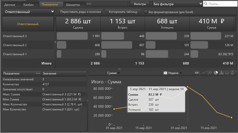Open the three-dot menu next to Показатели header
The image size is (238, 133).
38,74
